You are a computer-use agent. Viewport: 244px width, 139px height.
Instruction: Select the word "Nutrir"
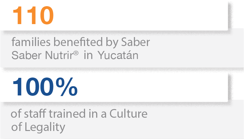coord(63,55)
